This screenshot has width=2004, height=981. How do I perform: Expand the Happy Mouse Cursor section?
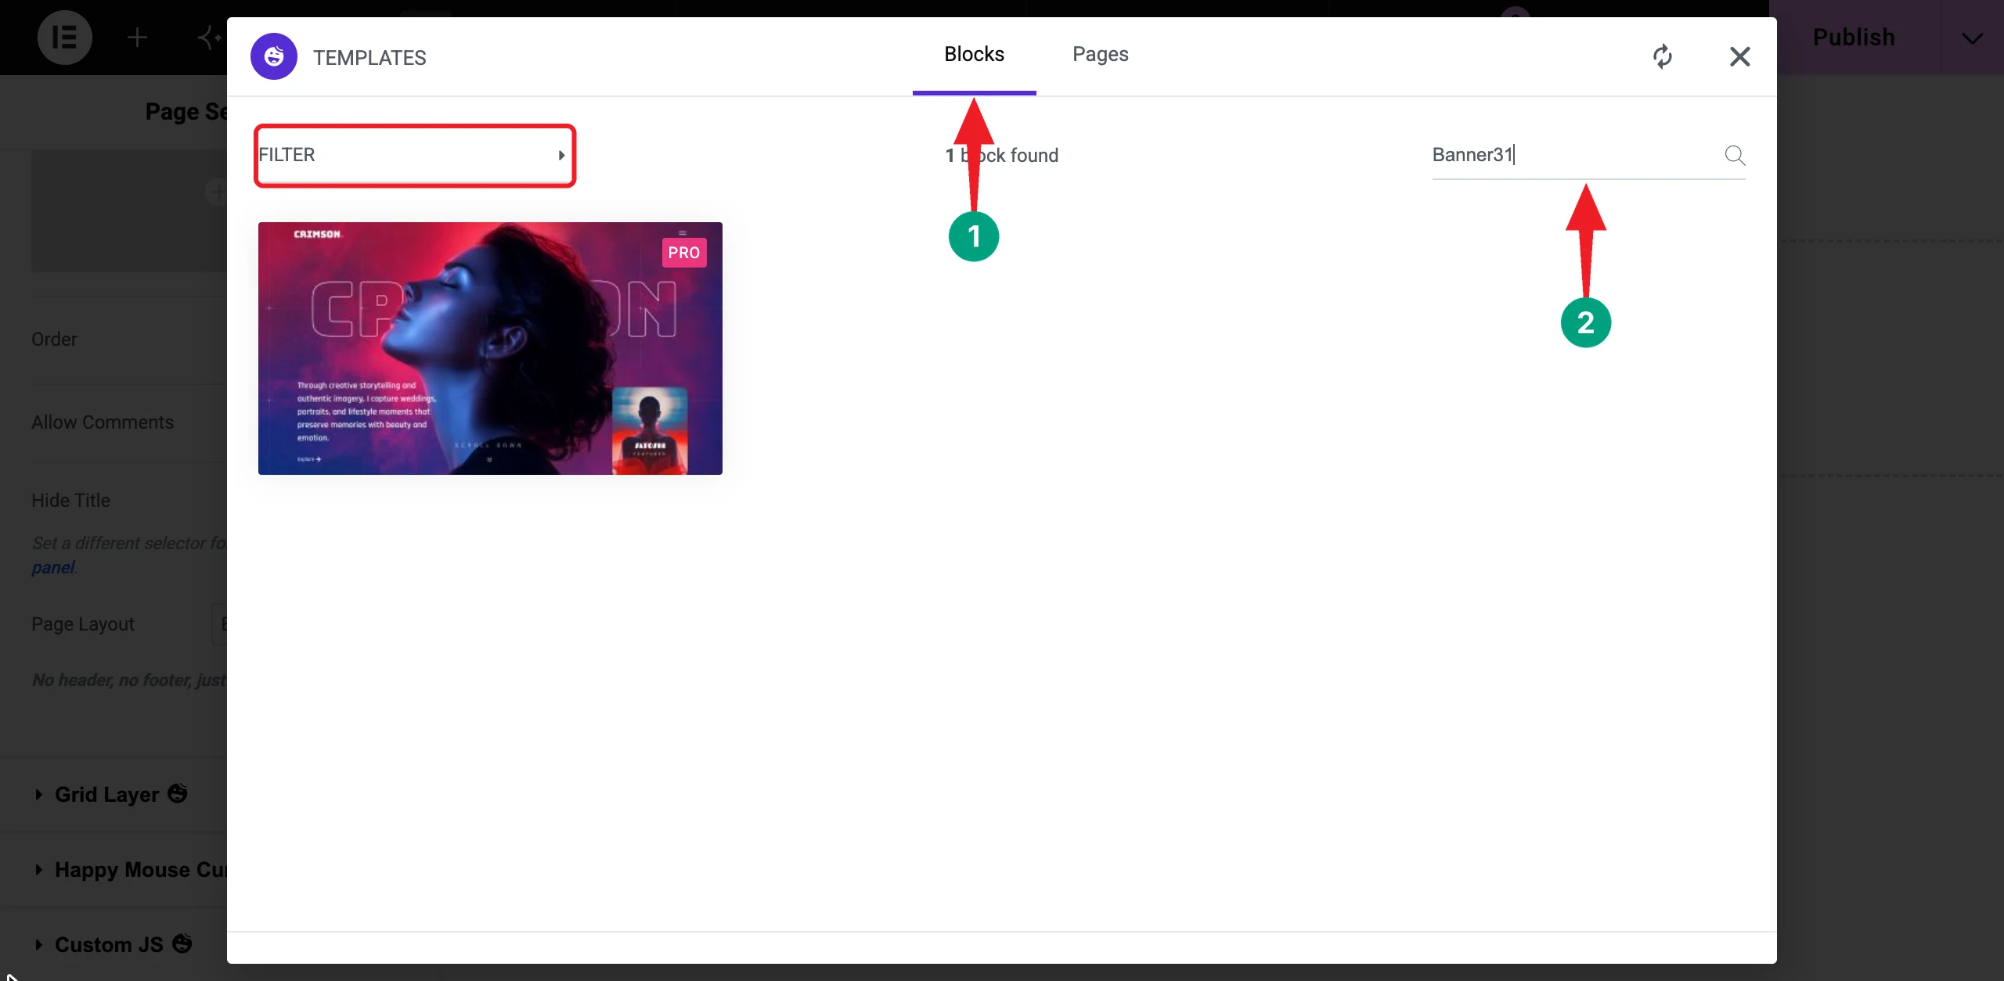(114, 869)
